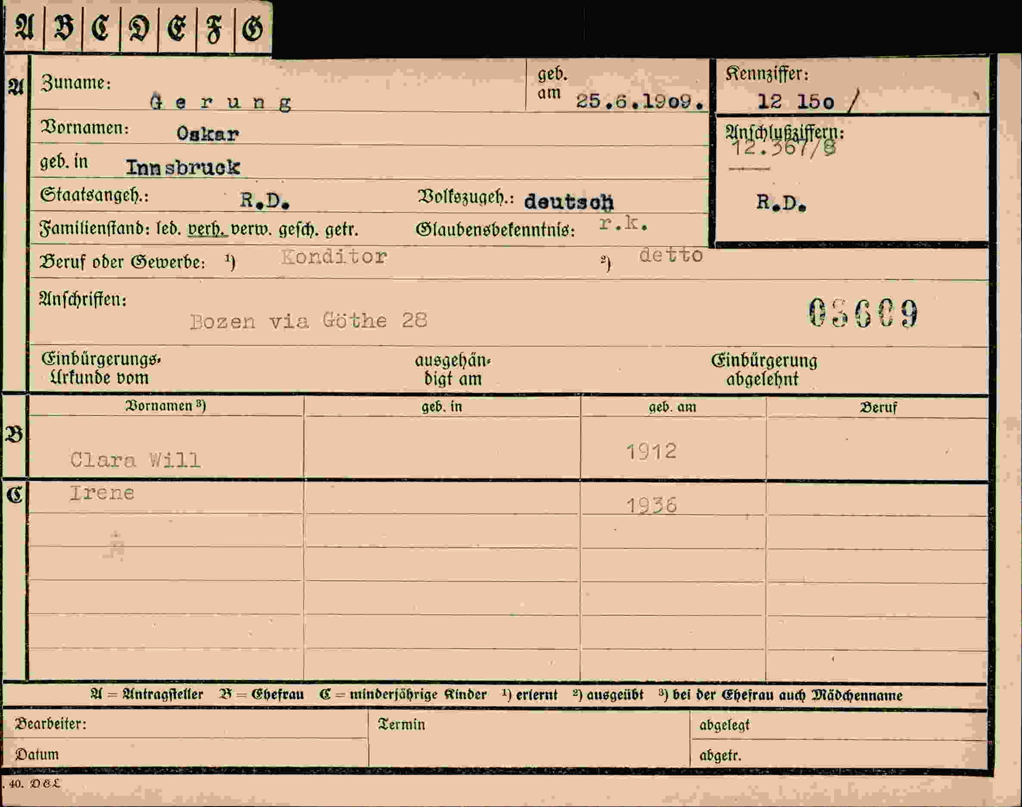Click the 'Vornamen:' label in section A

click(84, 127)
